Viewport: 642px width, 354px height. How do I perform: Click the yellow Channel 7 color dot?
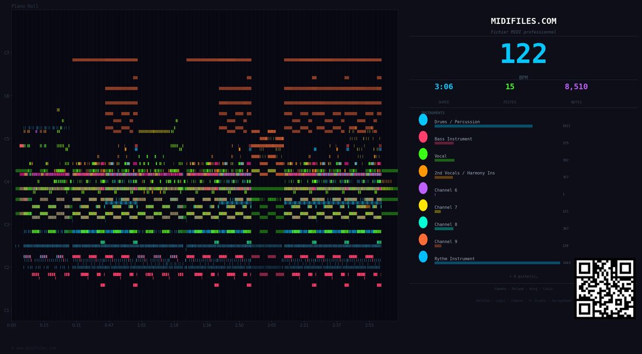pos(423,205)
